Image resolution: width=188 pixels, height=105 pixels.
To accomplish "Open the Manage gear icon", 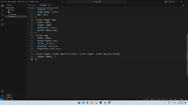I will 2,96.
